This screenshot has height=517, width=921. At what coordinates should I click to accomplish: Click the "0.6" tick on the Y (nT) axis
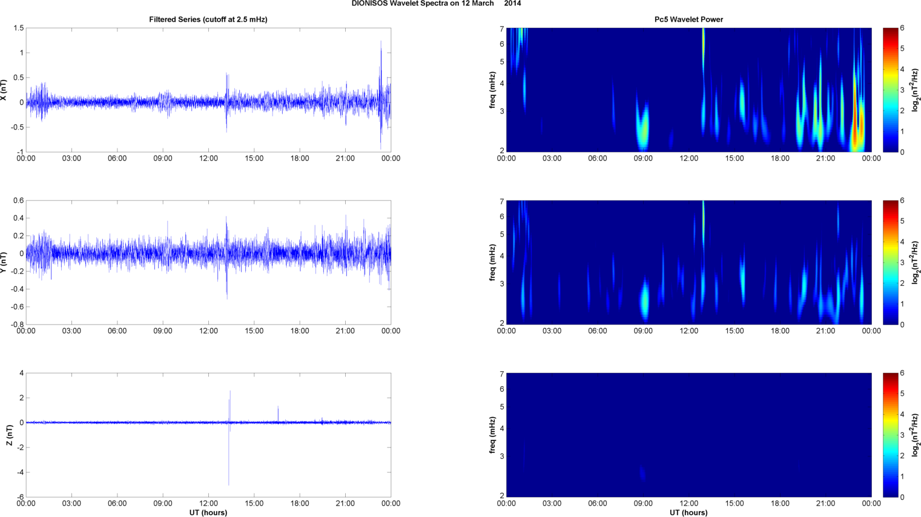pyautogui.click(x=18, y=201)
